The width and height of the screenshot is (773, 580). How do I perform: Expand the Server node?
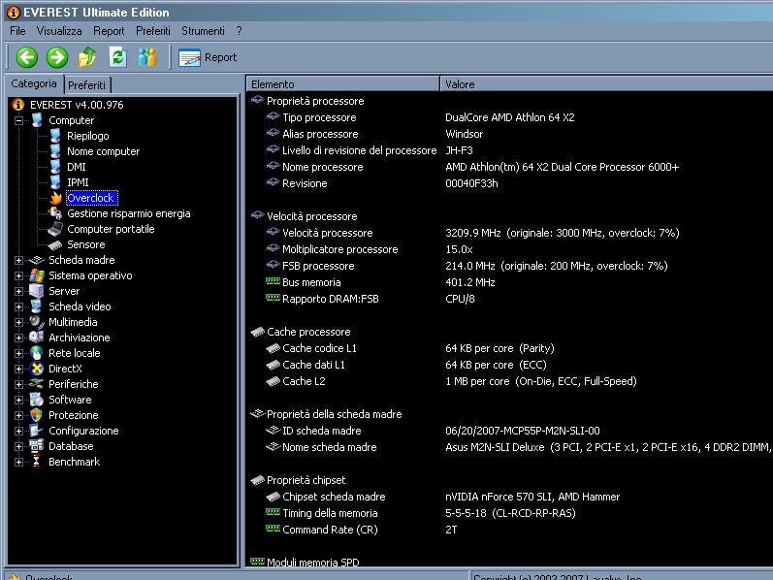[18, 291]
